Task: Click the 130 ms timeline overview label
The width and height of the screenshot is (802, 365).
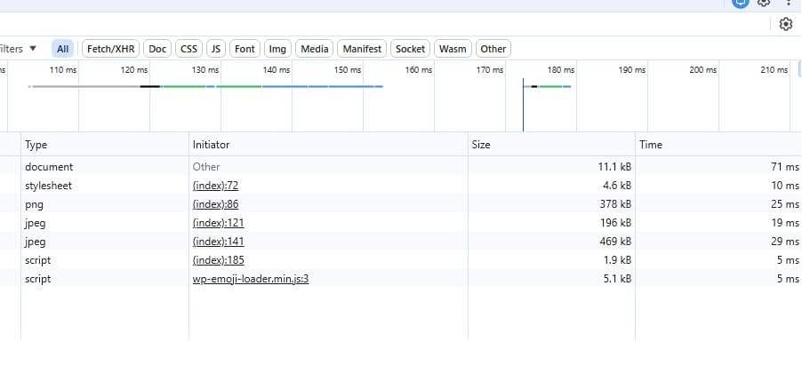Action: pyautogui.click(x=205, y=70)
